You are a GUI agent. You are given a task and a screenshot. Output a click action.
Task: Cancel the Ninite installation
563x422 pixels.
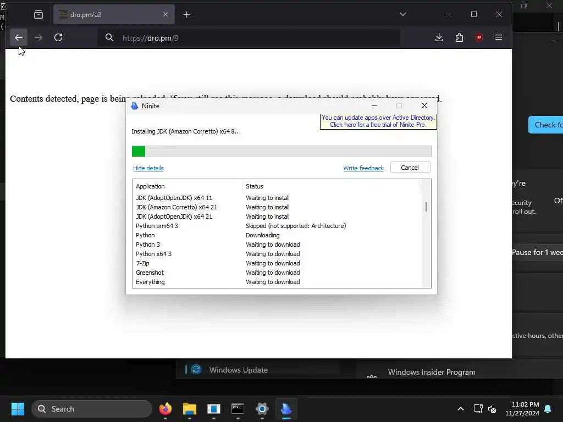pos(410,168)
